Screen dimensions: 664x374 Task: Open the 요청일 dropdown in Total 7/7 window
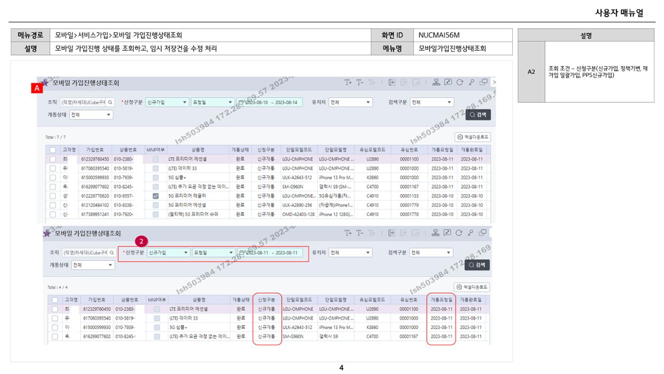point(213,102)
